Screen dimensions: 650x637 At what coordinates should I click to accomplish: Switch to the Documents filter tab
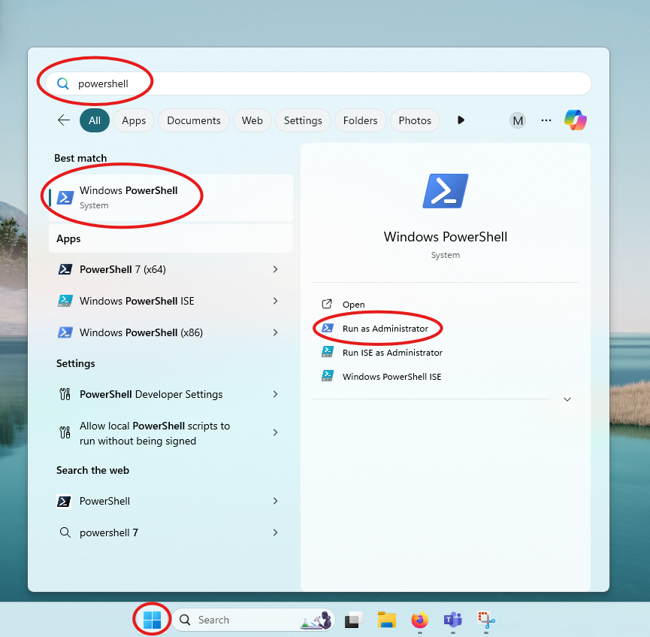click(x=194, y=120)
